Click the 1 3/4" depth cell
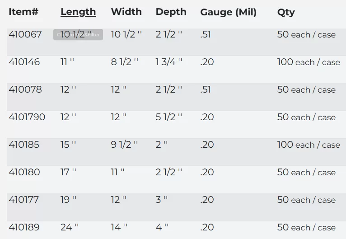The width and height of the screenshot is (346, 239). 169,62
